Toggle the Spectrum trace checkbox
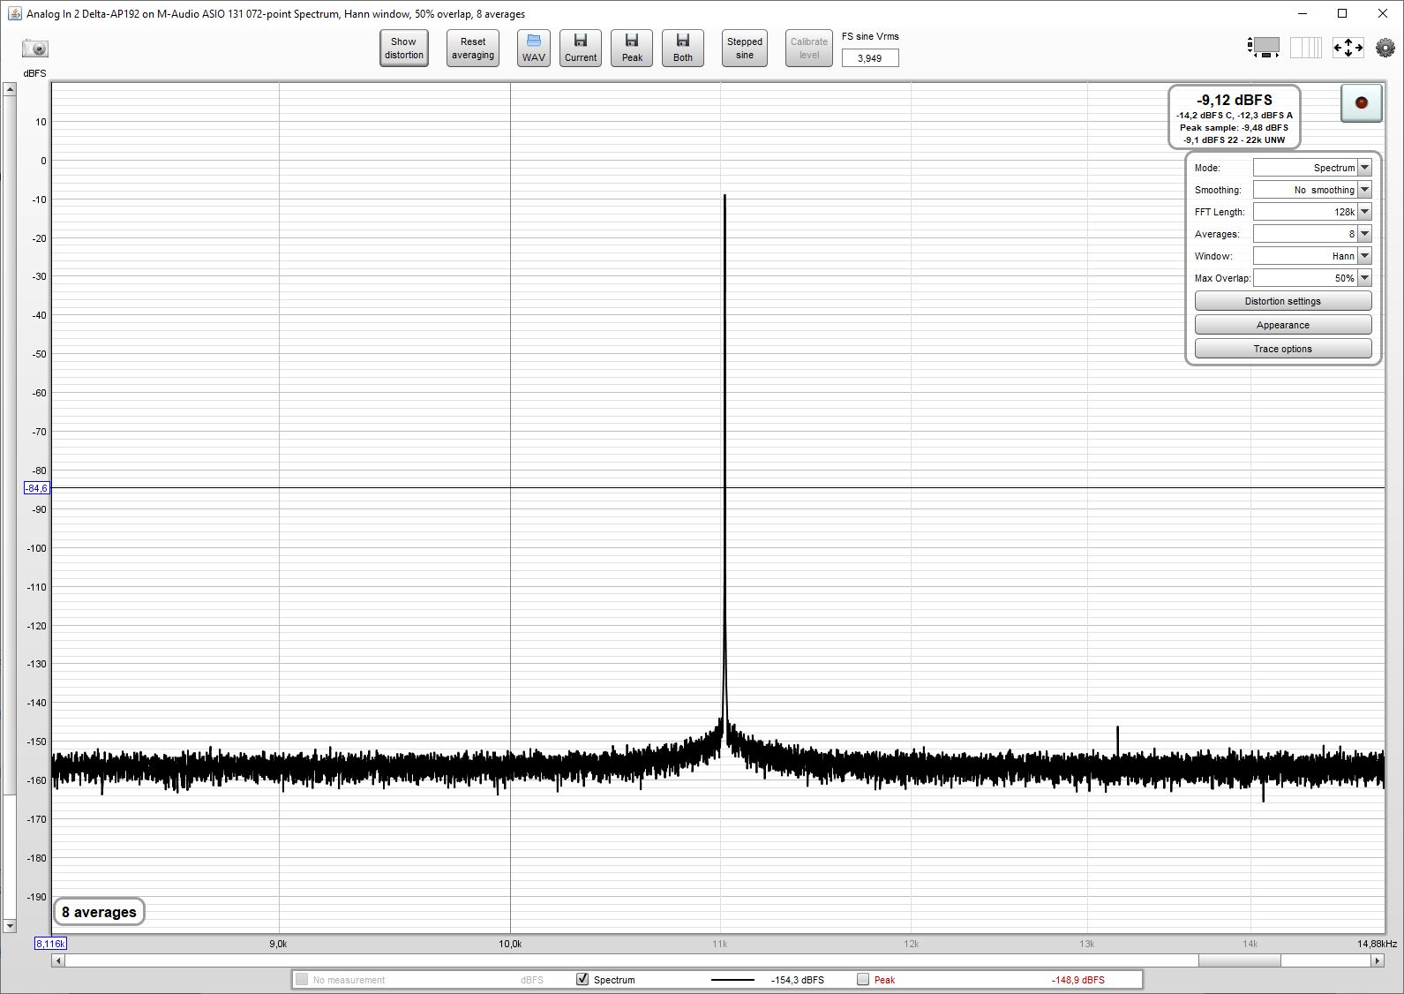Viewport: 1404px width, 994px height. (x=582, y=979)
